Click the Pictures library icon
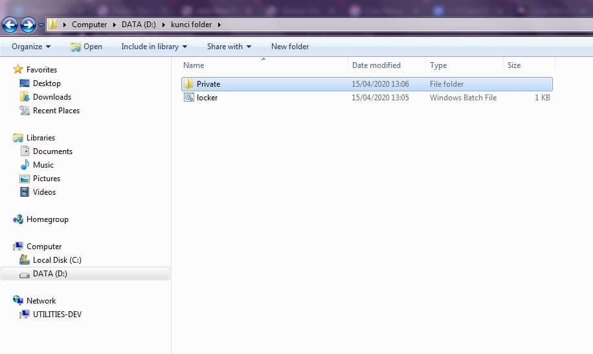The width and height of the screenshot is (593, 354). [x=25, y=179]
